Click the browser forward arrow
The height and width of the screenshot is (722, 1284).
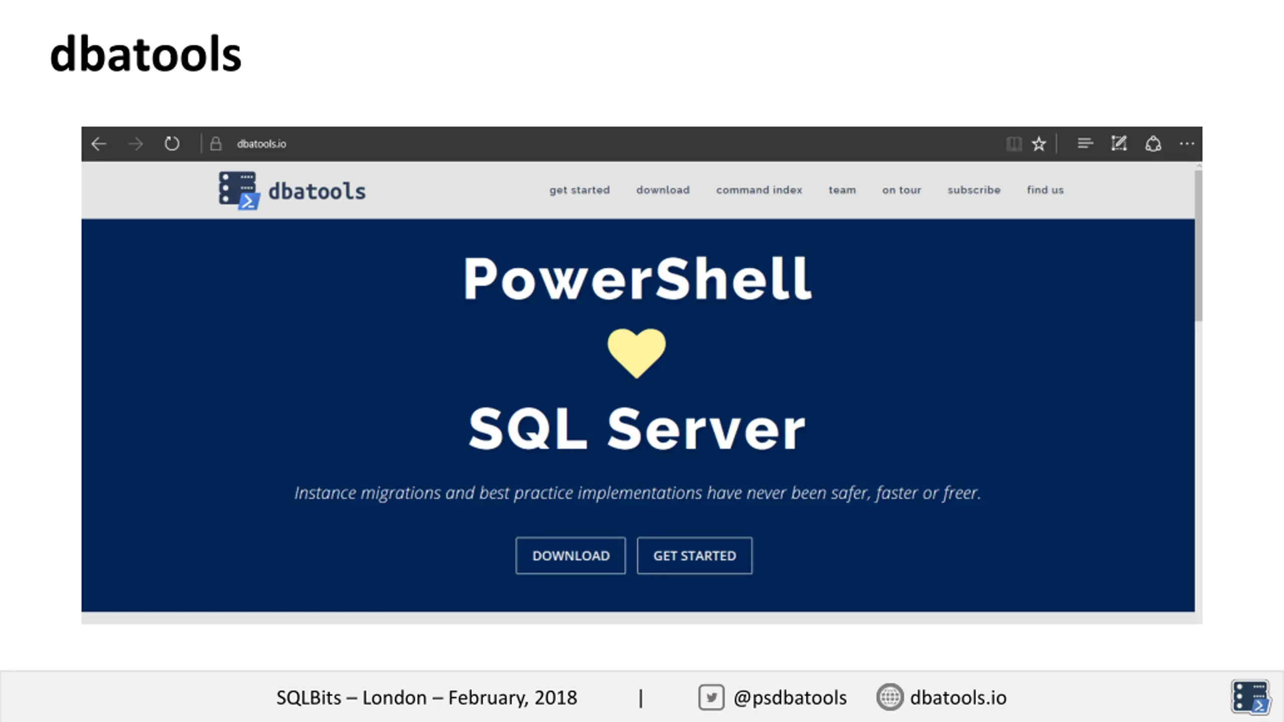[135, 144]
